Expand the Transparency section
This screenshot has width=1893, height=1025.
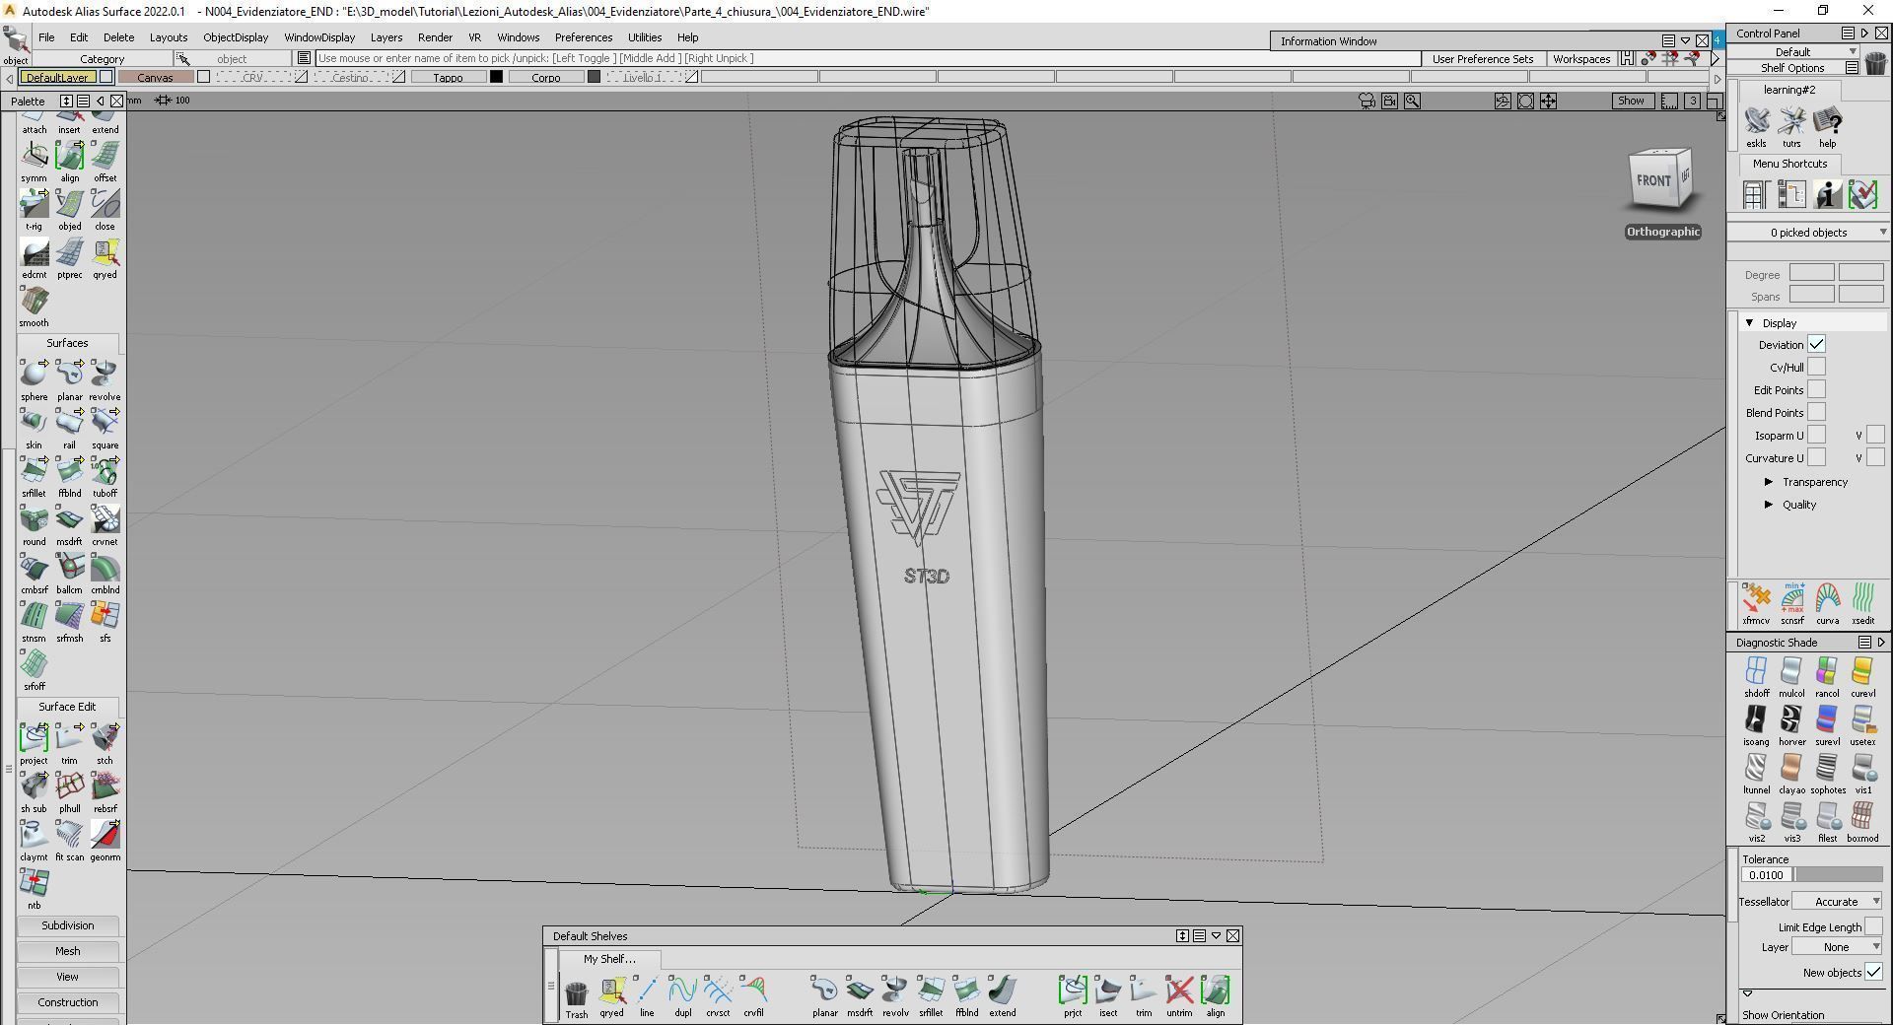point(1769,482)
